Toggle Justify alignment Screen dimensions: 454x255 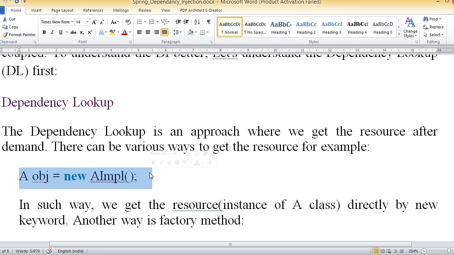pyautogui.click(x=164, y=32)
